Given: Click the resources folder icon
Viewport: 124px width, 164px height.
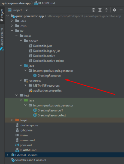Looking at the screenshot, I should tap(26, 80).
